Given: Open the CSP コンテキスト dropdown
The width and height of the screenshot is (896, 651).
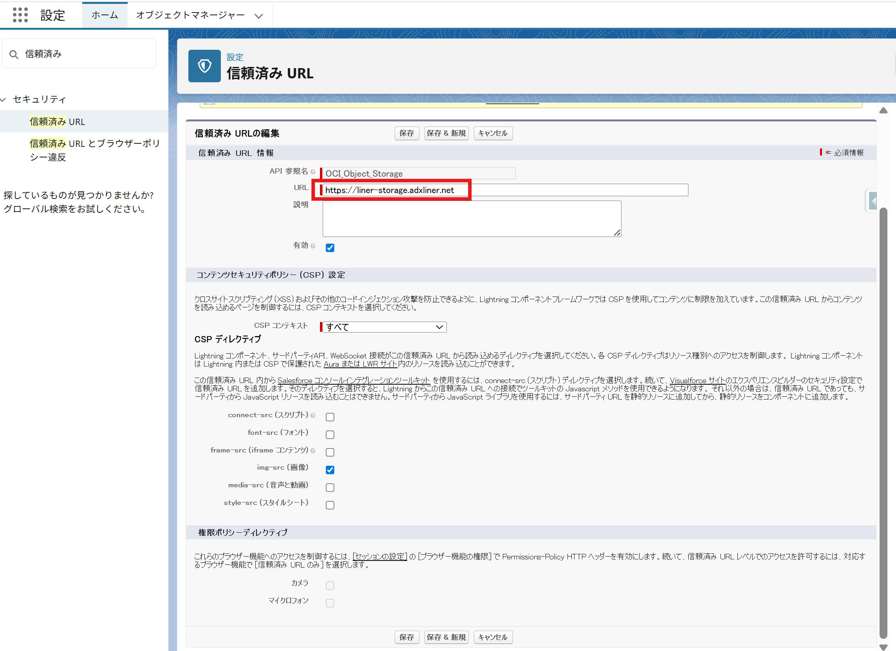Looking at the screenshot, I should pyautogui.click(x=384, y=327).
